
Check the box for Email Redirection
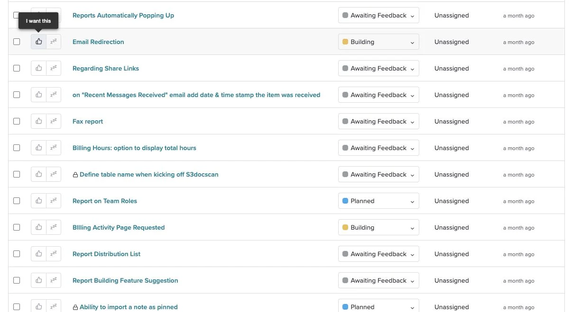[x=17, y=42]
